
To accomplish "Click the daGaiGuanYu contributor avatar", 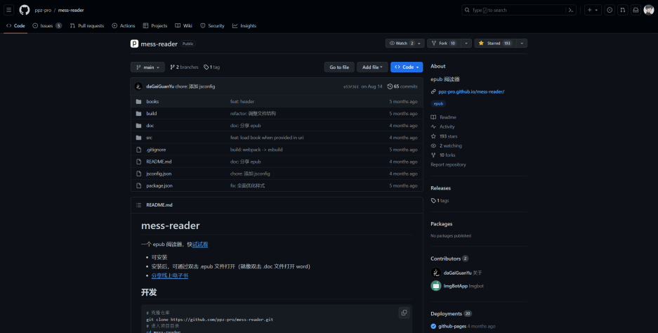I will click(x=435, y=273).
